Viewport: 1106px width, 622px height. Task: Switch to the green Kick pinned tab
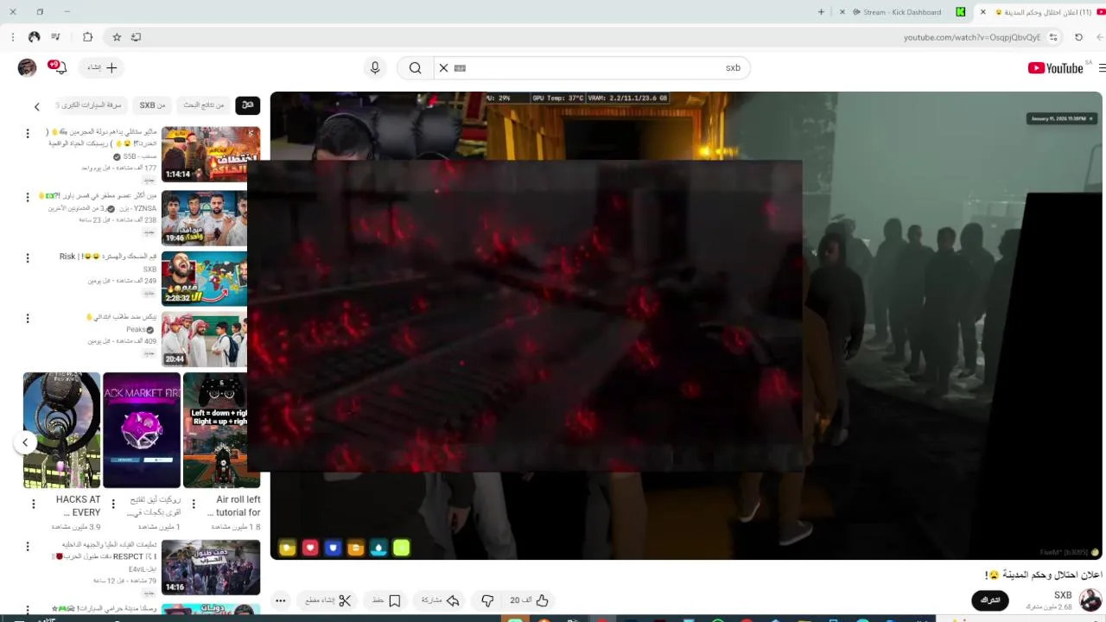pos(960,12)
